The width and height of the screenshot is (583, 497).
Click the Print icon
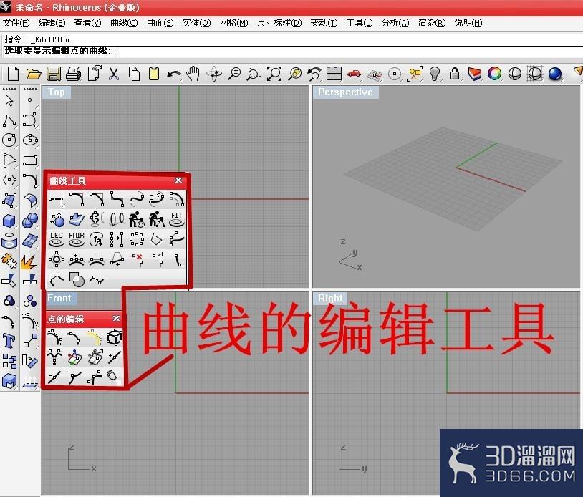pos(74,74)
